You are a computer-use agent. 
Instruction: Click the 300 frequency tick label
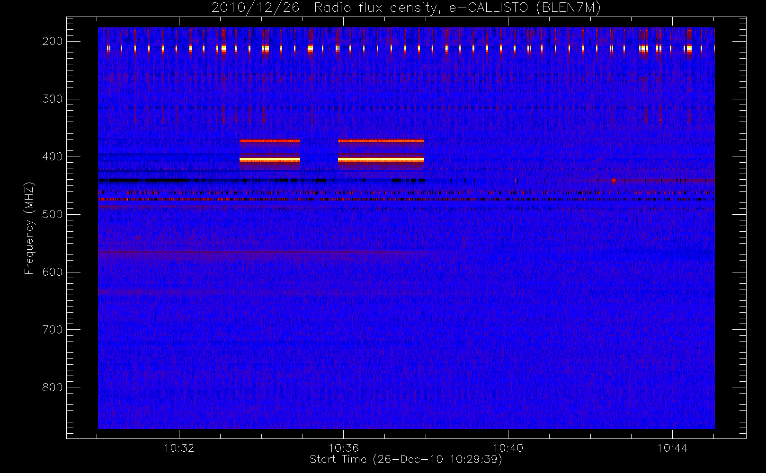(53, 99)
